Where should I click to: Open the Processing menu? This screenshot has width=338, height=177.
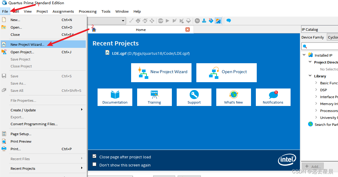coord(88,11)
